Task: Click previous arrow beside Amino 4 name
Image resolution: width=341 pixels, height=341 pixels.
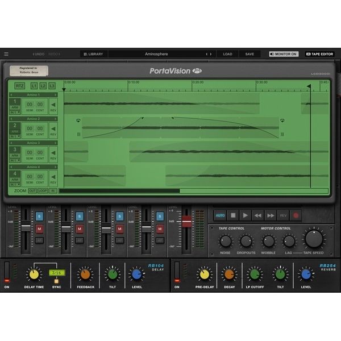Action: coord(11,167)
